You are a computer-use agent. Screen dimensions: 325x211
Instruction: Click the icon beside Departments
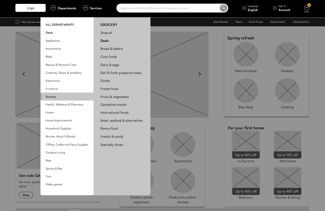tap(53, 8)
